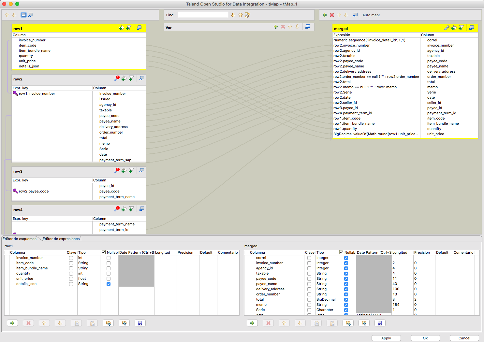Open row4 tMap settings wrench icon
The width and height of the screenshot is (484, 342).
117,209
